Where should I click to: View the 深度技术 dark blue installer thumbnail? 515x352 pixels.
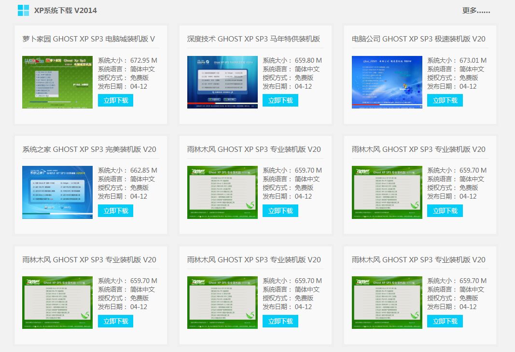tap(223, 82)
